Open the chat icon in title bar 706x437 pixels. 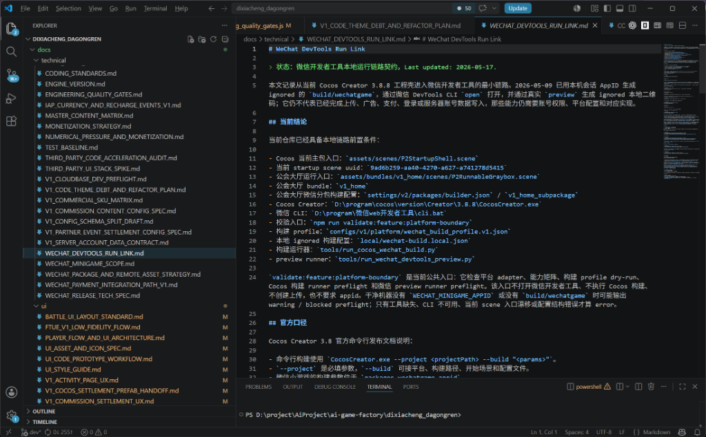click(x=483, y=8)
